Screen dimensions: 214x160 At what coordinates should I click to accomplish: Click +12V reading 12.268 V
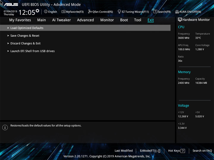[x=183, y=116]
